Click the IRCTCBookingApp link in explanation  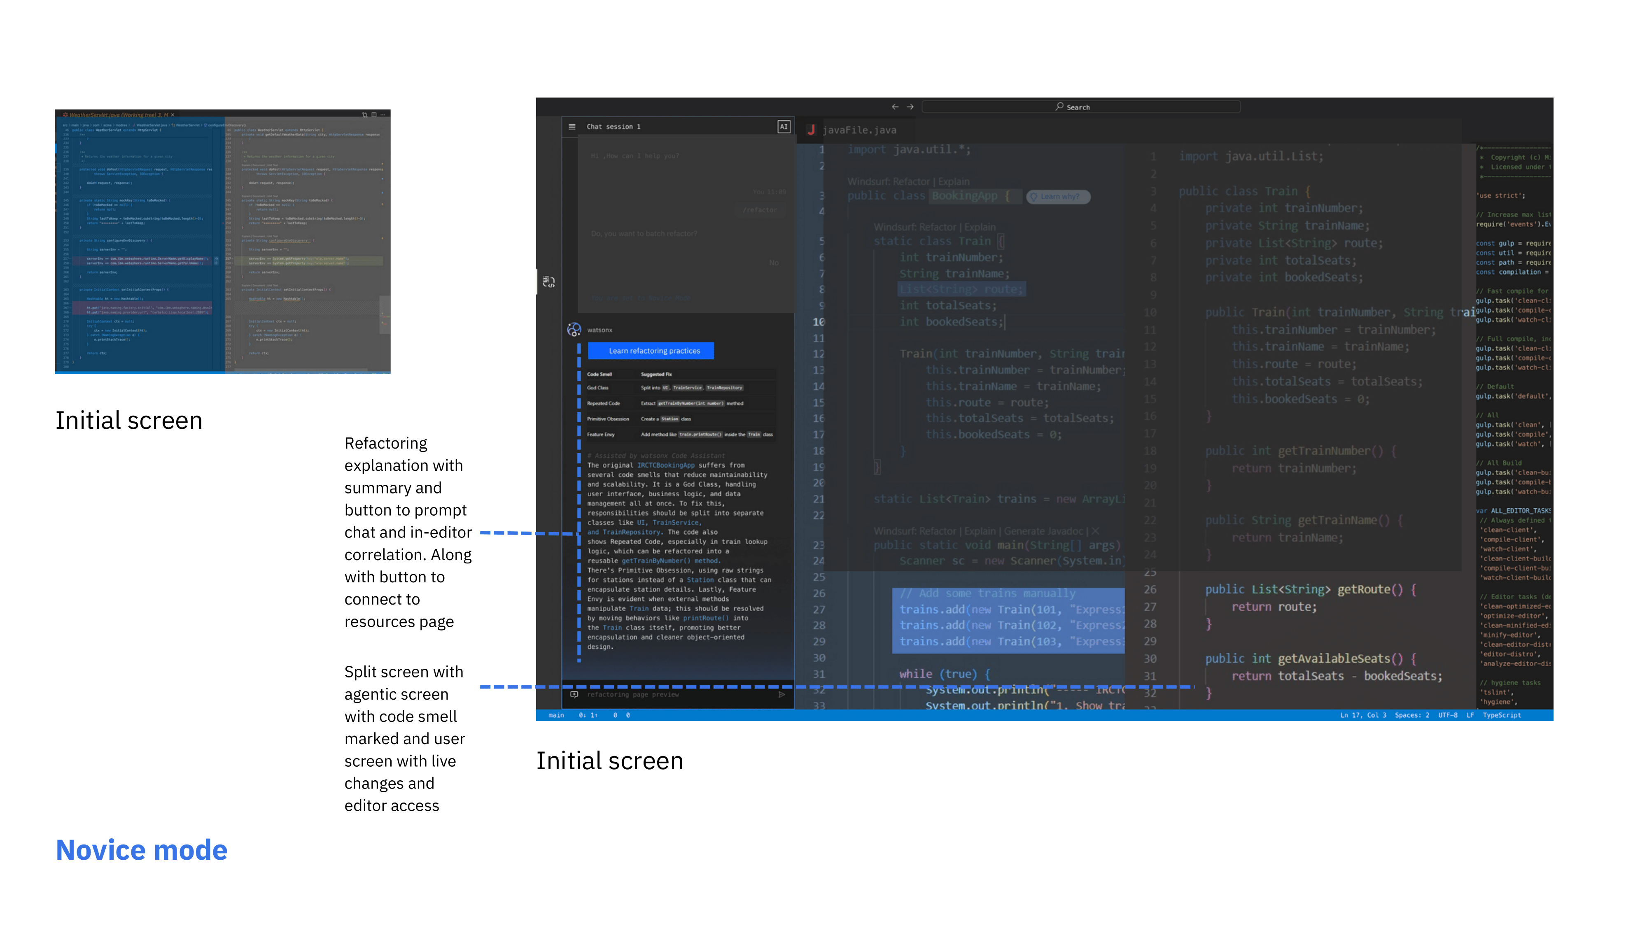(665, 465)
